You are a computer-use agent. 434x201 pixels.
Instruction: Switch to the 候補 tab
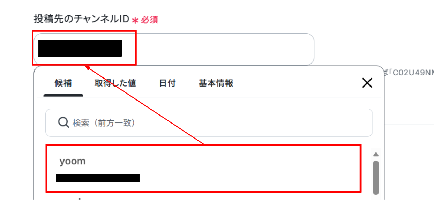pos(63,83)
